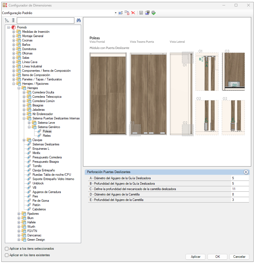Select Poleas in the tree
Screen dimensions: 255x264
[47, 131]
